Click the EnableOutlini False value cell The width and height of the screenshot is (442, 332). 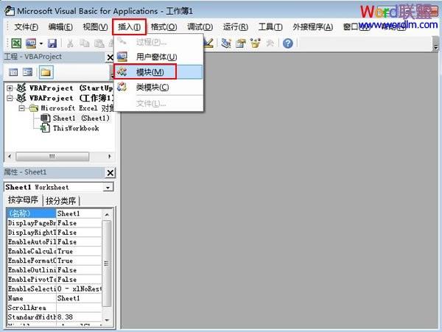pos(79,270)
